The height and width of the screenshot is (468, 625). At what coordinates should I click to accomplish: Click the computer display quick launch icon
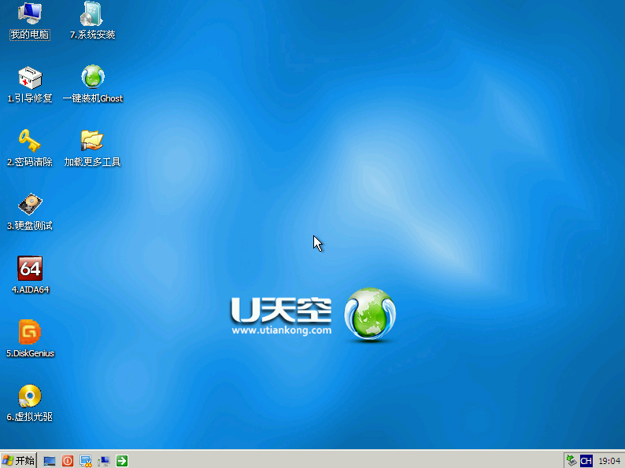104,461
